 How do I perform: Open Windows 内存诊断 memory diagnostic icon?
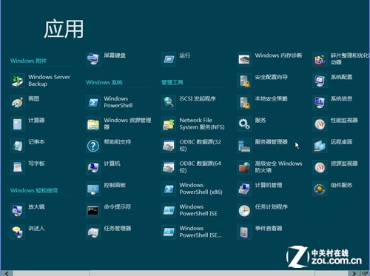coord(244,59)
